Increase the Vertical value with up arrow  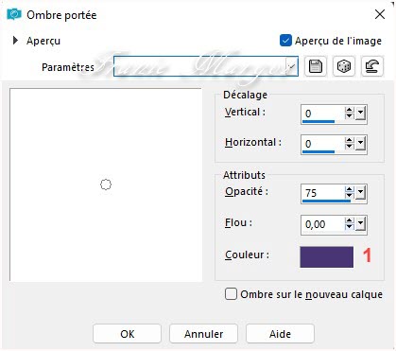coord(350,110)
